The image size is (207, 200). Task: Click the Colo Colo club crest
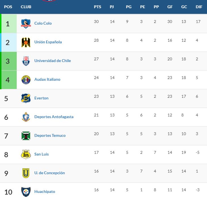pos(26,24)
